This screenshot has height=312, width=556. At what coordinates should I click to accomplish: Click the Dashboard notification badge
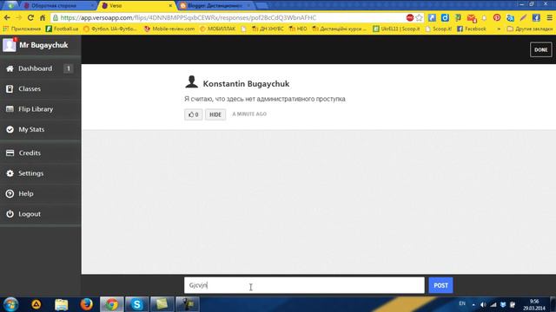click(68, 68)
